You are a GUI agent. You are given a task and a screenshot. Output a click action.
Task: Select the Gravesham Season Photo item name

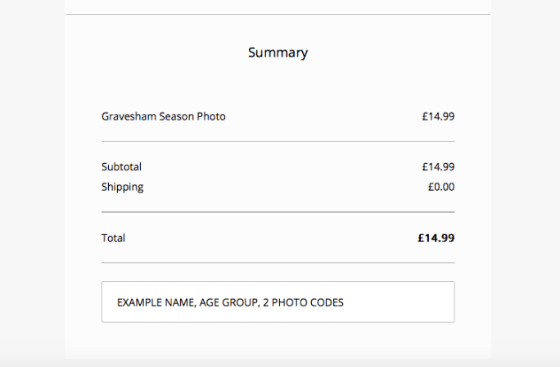coord(163,116)
